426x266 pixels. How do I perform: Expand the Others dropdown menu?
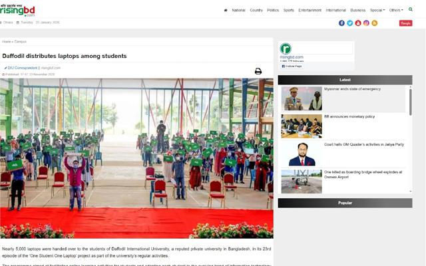(396, 10)
